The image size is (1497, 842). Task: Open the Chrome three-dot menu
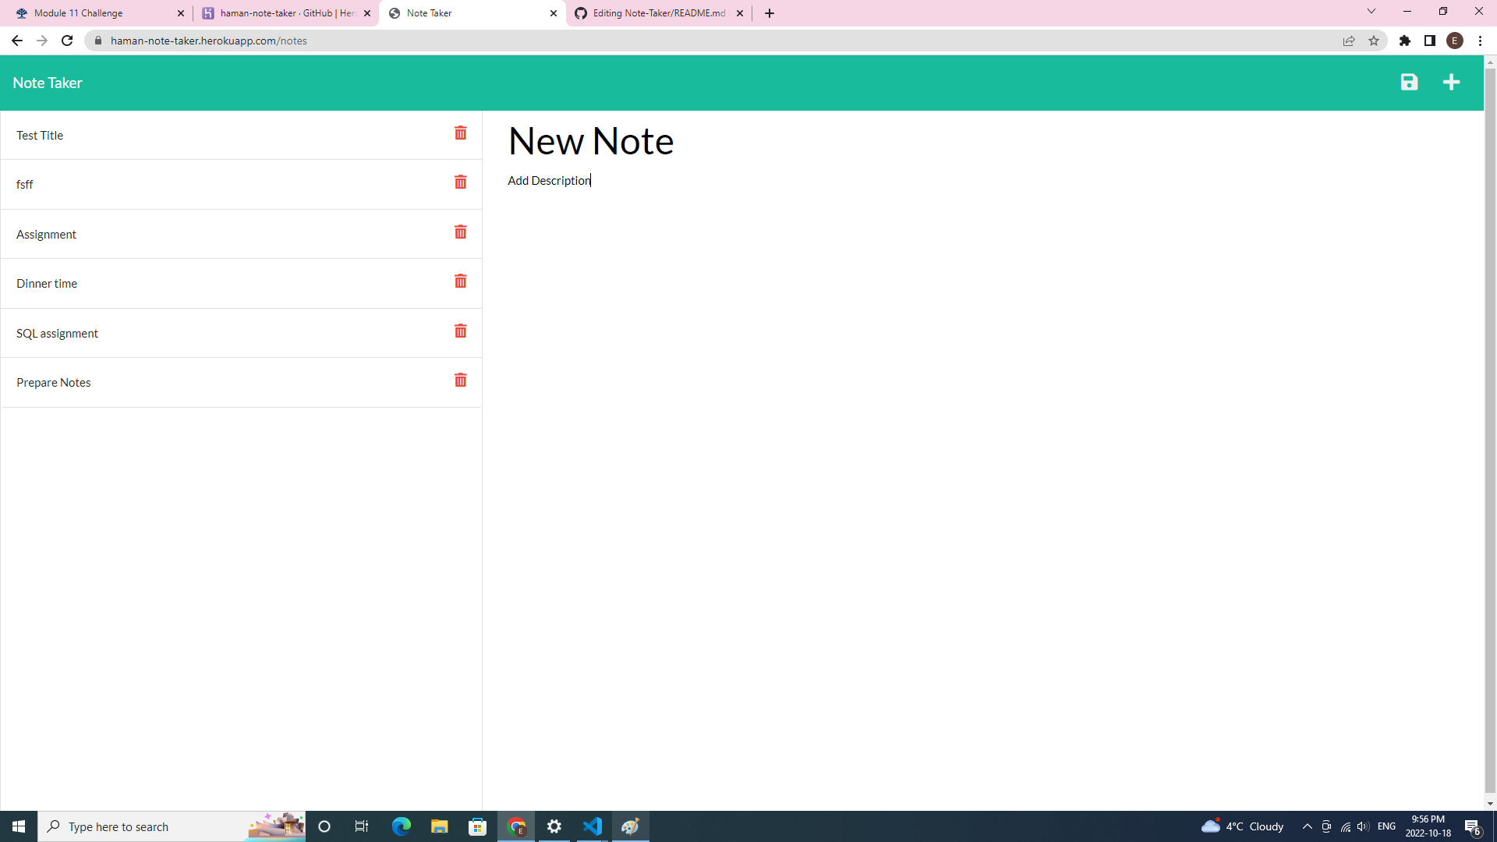1480,41
